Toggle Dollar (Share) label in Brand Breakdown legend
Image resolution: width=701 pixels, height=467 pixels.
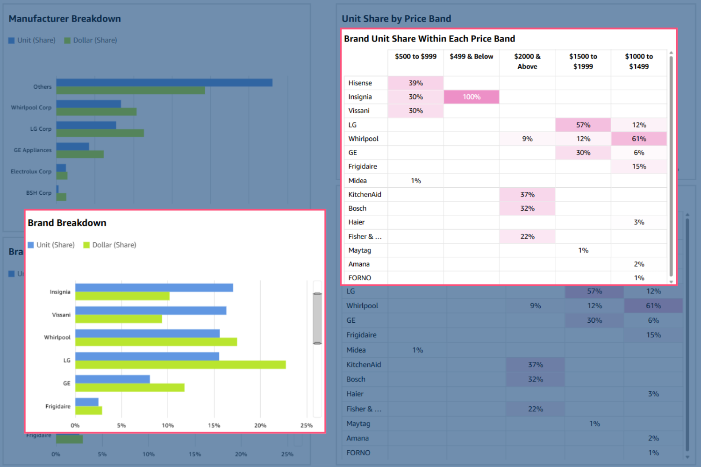[x=114, y=245]
